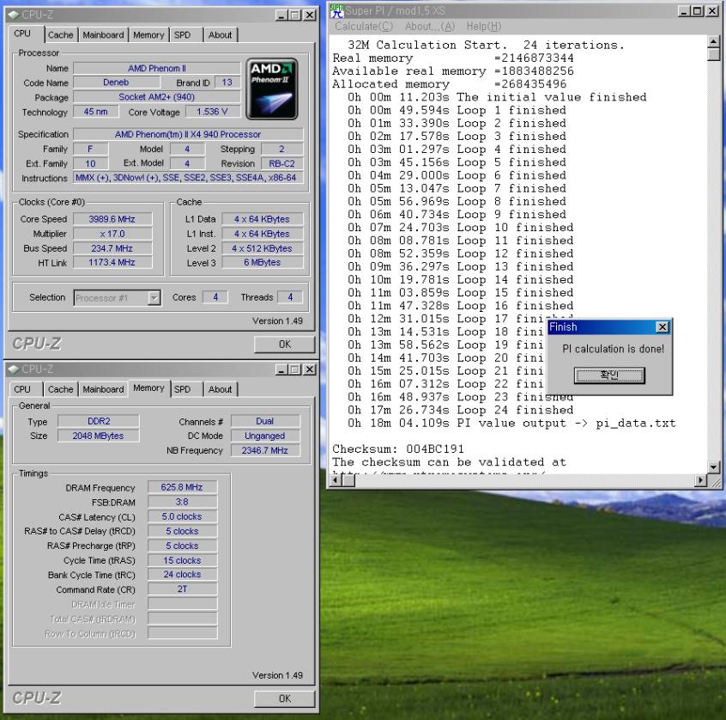Click CAS# Latency 5.0 clocks value

(x=182, y=516)
